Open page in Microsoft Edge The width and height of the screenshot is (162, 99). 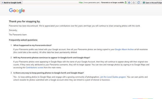pos(152,3)
